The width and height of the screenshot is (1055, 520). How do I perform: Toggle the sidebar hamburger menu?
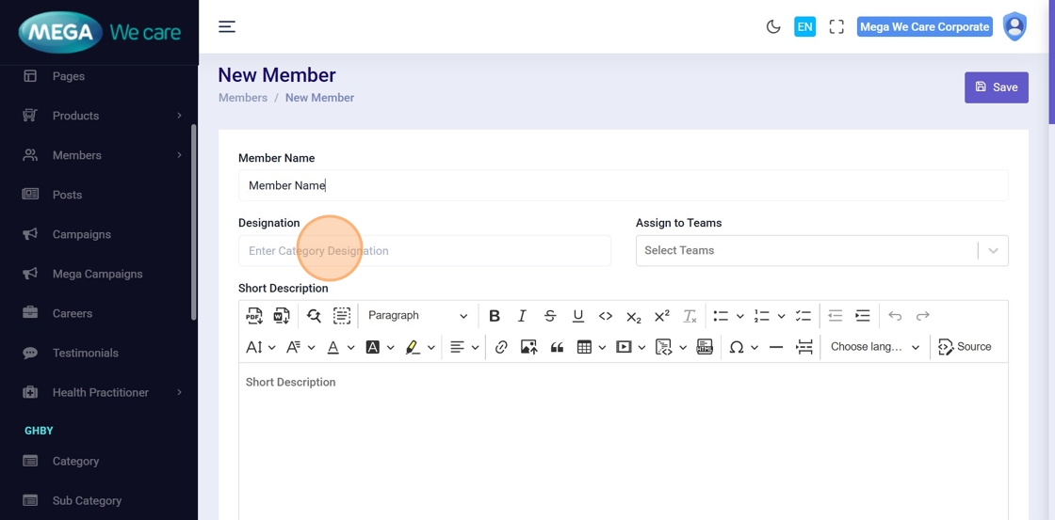pyautogui.click(x=227, y=26)
